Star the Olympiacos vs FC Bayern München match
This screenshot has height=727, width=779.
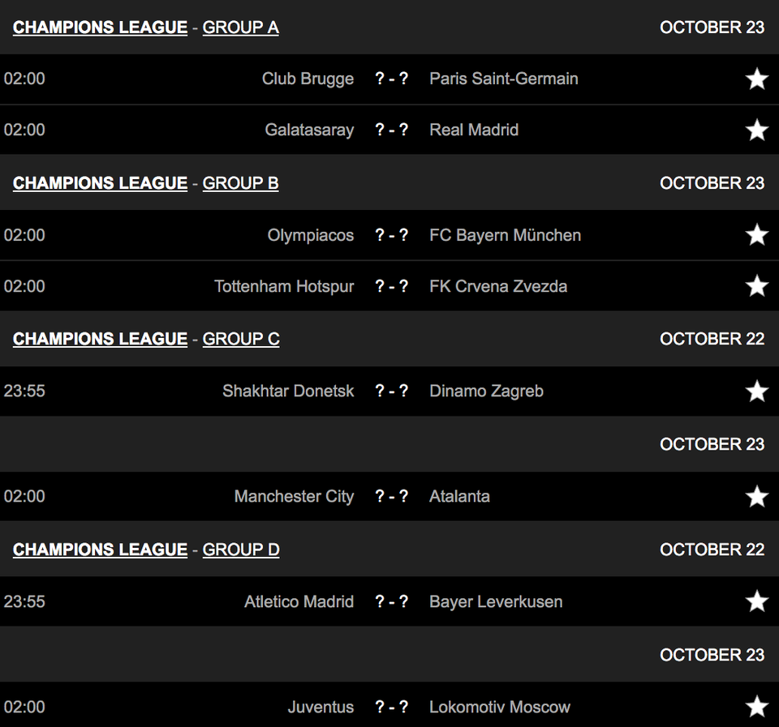[x=756, y=235]
